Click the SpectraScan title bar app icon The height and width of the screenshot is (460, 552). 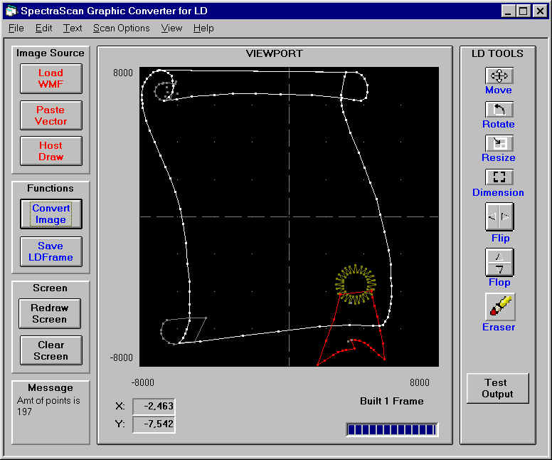click(x=11, y=11)
